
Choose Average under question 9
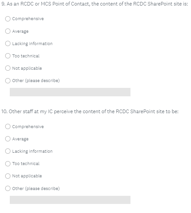point(8,31)
